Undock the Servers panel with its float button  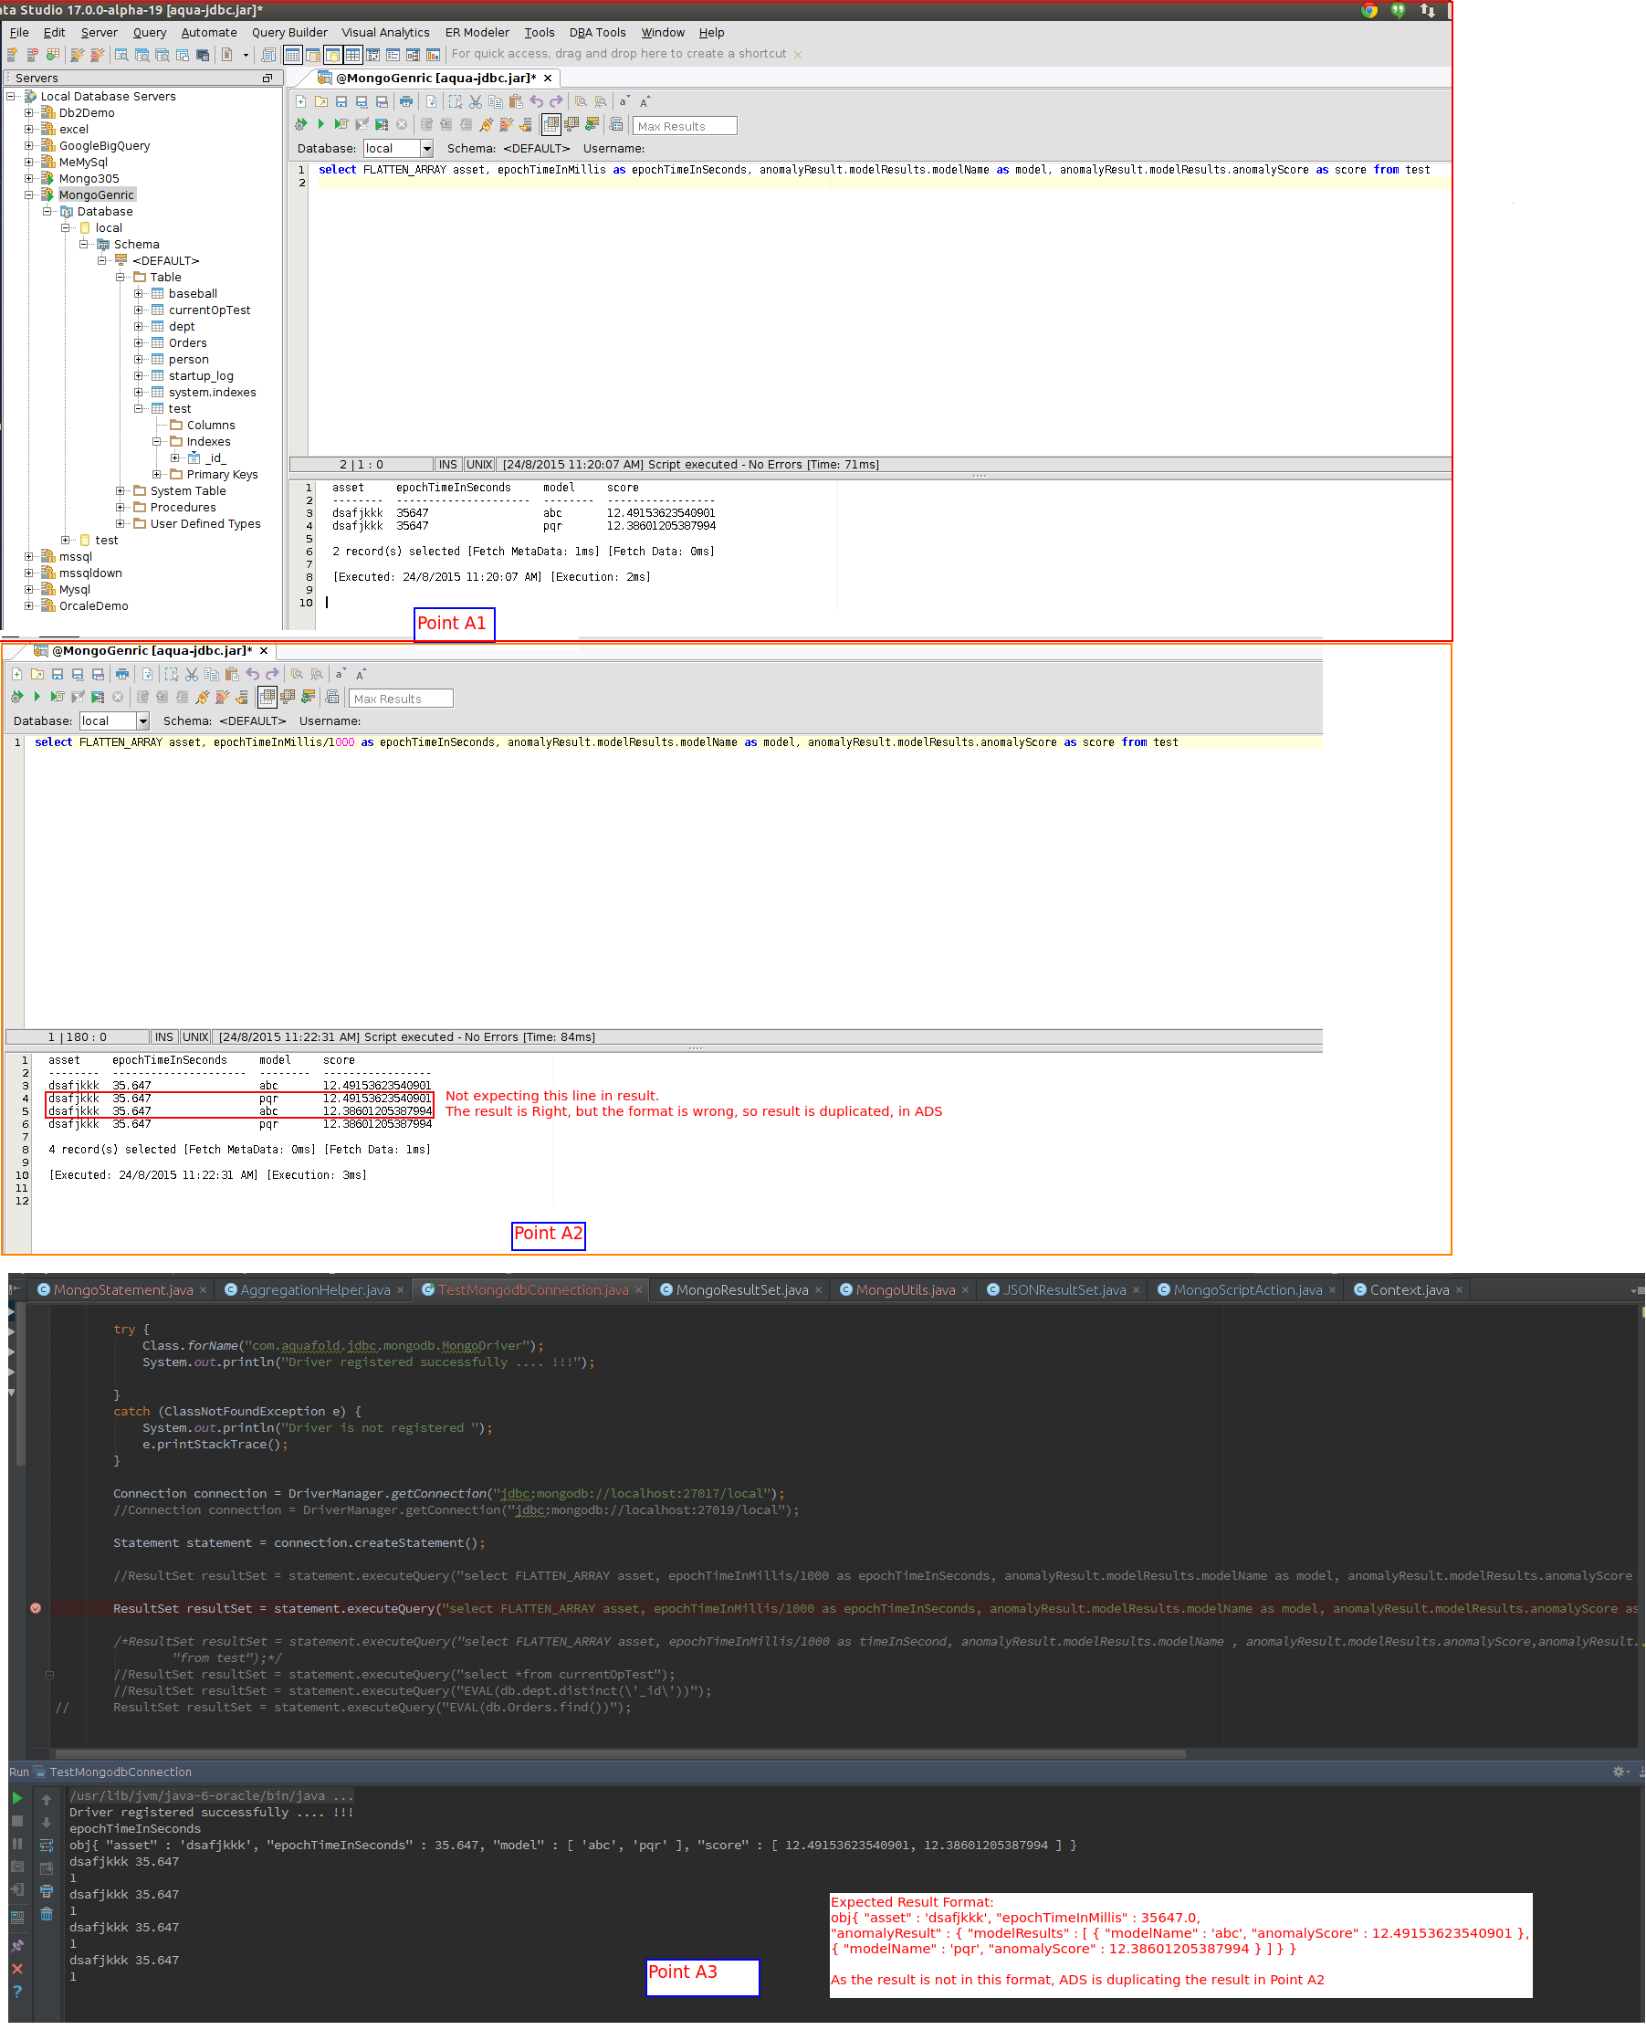[267, 78]
